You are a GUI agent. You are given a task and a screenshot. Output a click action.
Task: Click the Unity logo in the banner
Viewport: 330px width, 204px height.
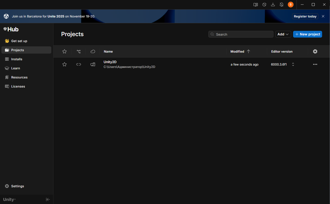click(6, 16)
